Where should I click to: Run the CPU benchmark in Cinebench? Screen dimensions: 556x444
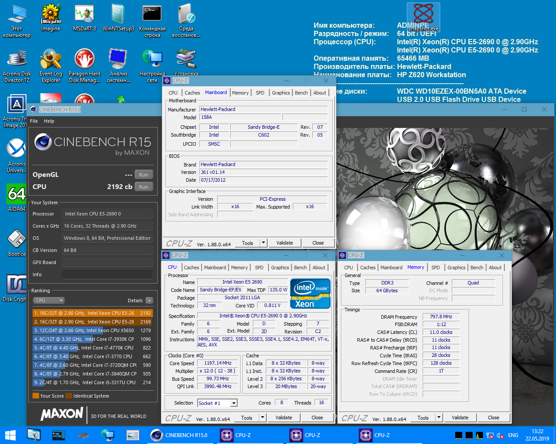[x=144, y=187]
